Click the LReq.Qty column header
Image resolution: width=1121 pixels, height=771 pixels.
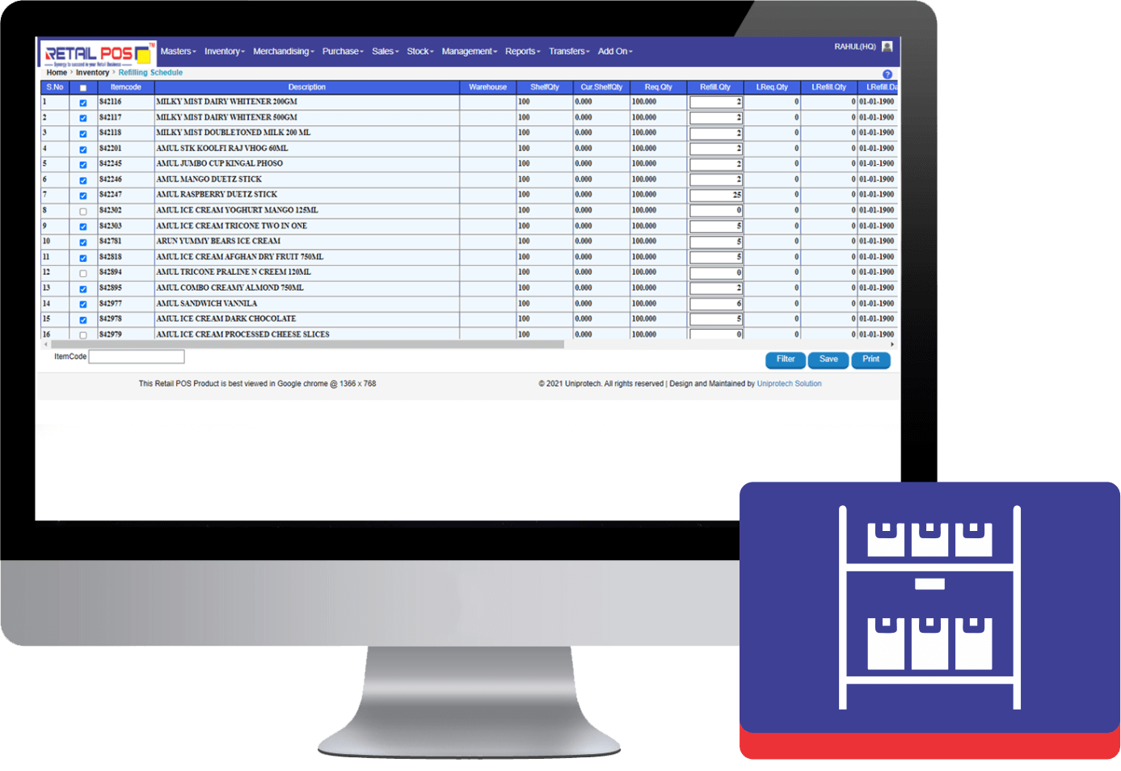click(x=773, y=87)
